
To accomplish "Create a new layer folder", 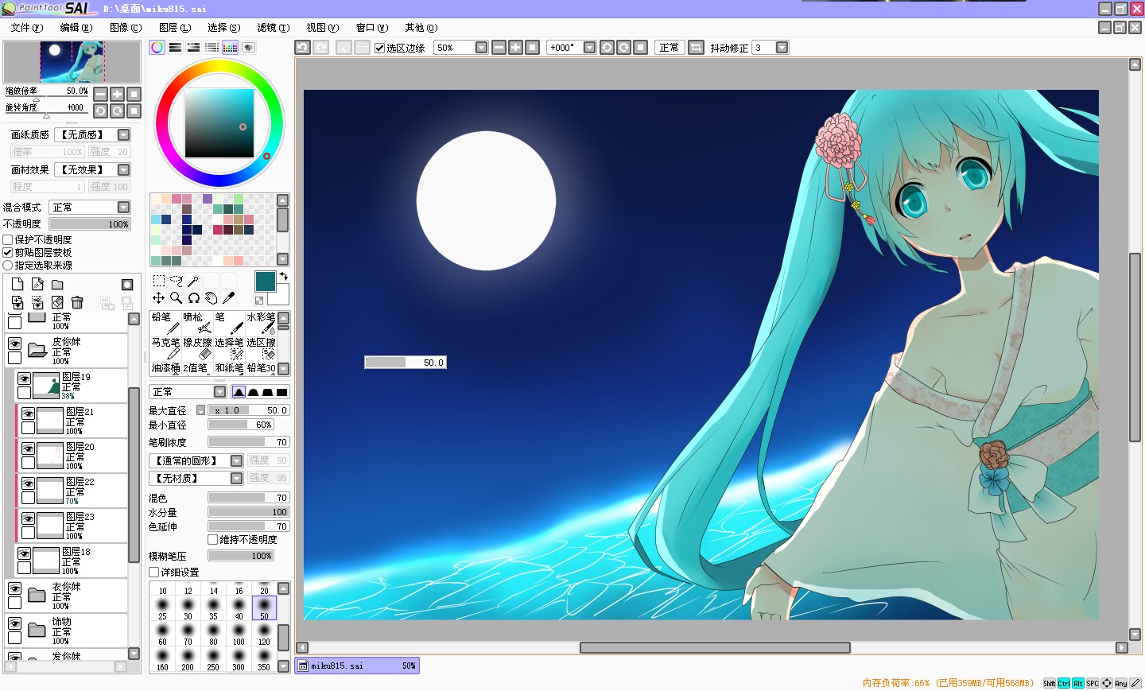I will coord(57,285).
